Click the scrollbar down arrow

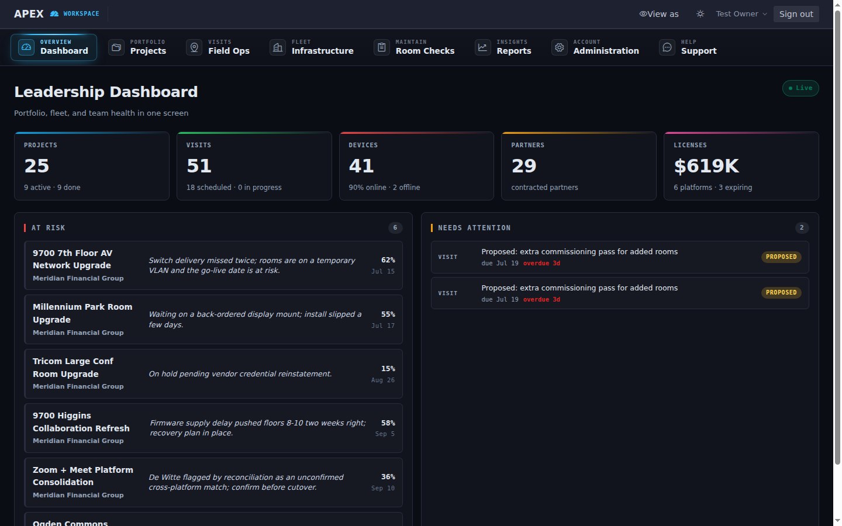pos(837,521)
